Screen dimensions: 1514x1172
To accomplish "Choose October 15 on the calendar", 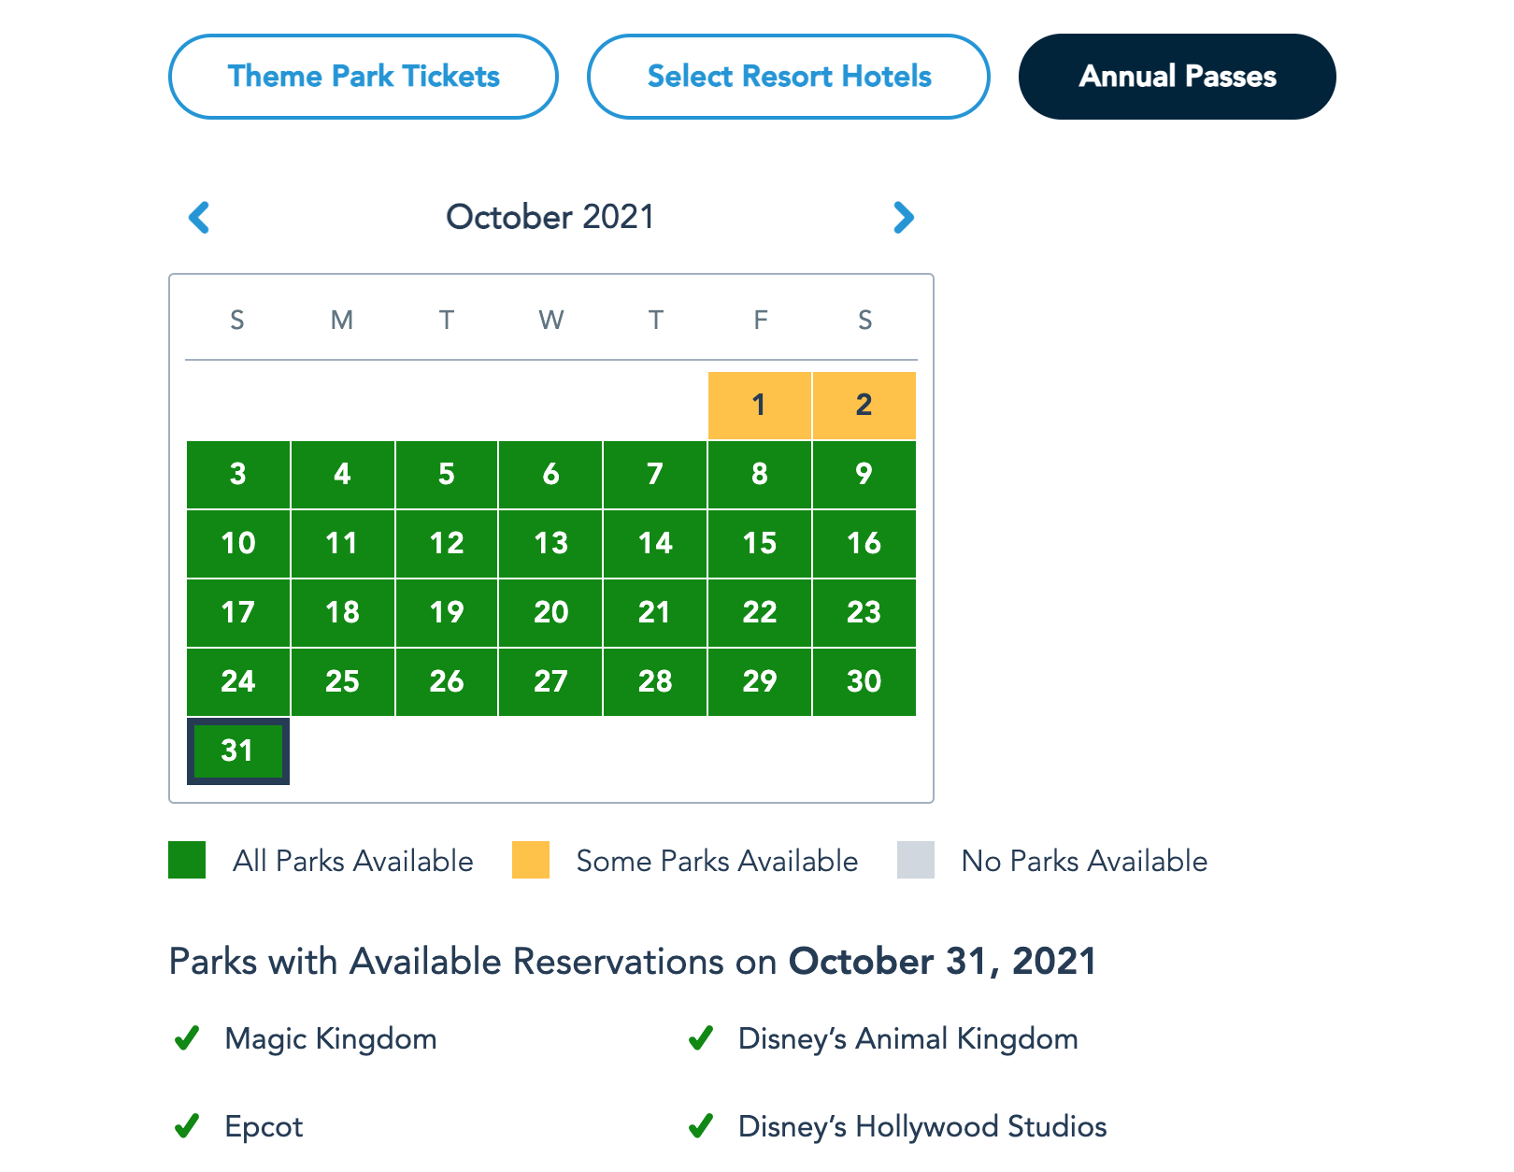I will [760, 543].
